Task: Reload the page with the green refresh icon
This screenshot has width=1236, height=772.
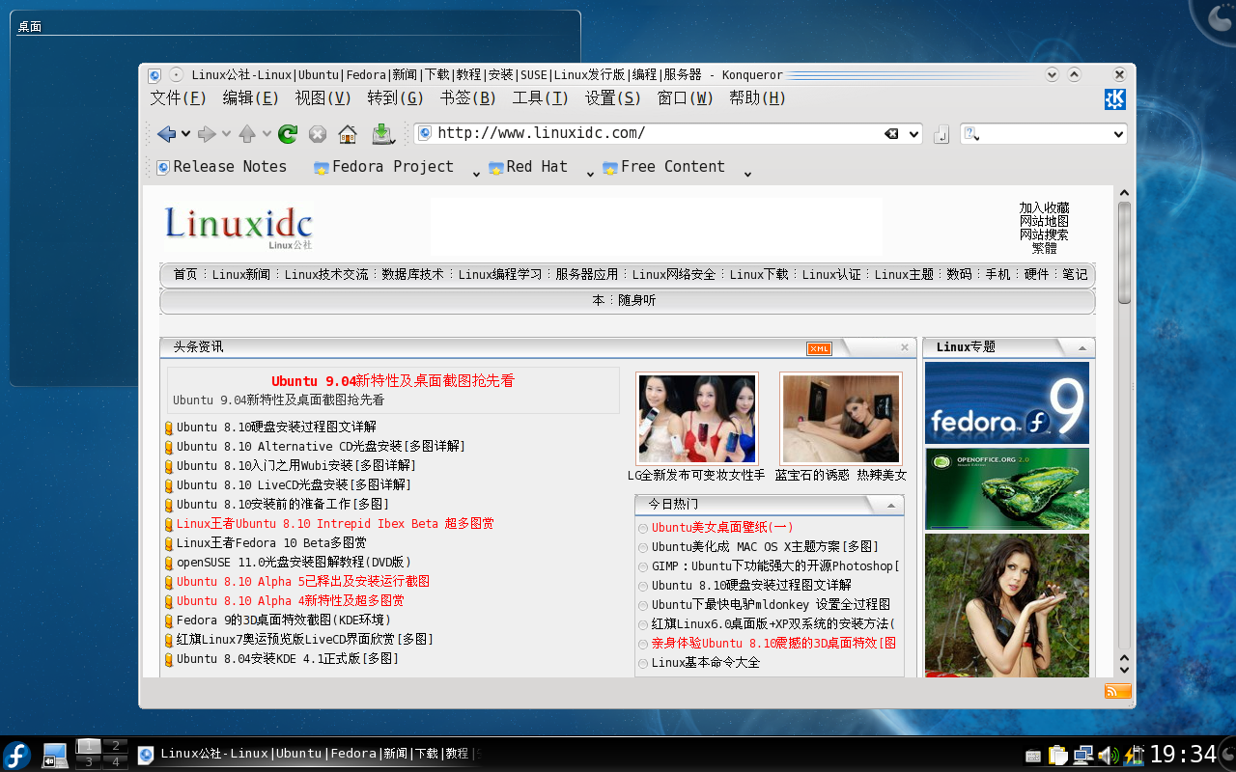Action: (287, 133)
